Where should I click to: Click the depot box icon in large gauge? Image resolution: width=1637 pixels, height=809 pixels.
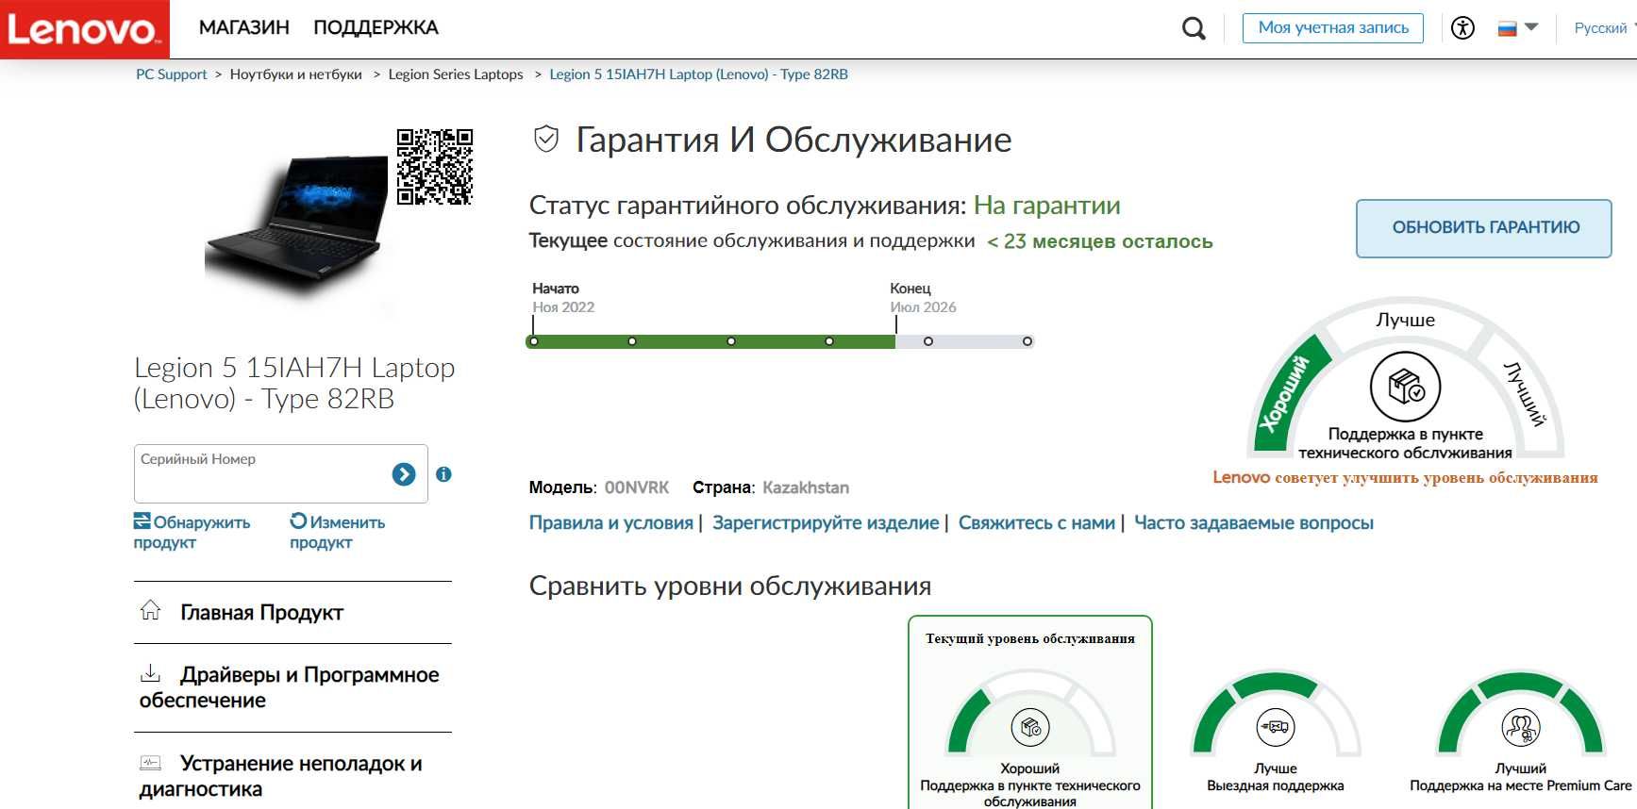[x=1405, y=387]
